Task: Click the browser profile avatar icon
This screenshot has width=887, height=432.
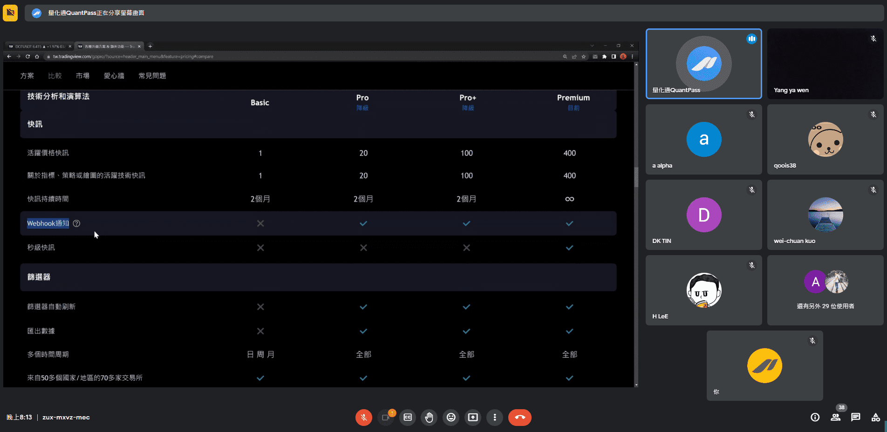Action: pyautogui.click(x=623, y=56)
